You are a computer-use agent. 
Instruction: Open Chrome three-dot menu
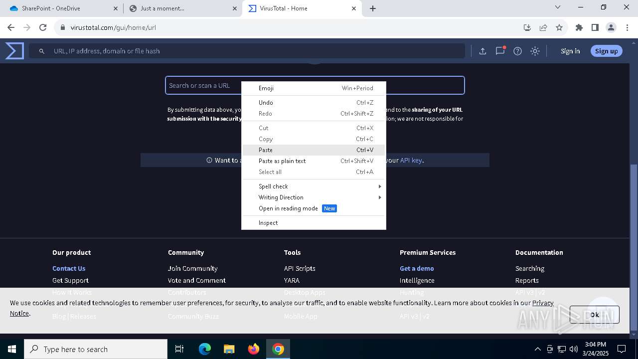pos(627,27)
